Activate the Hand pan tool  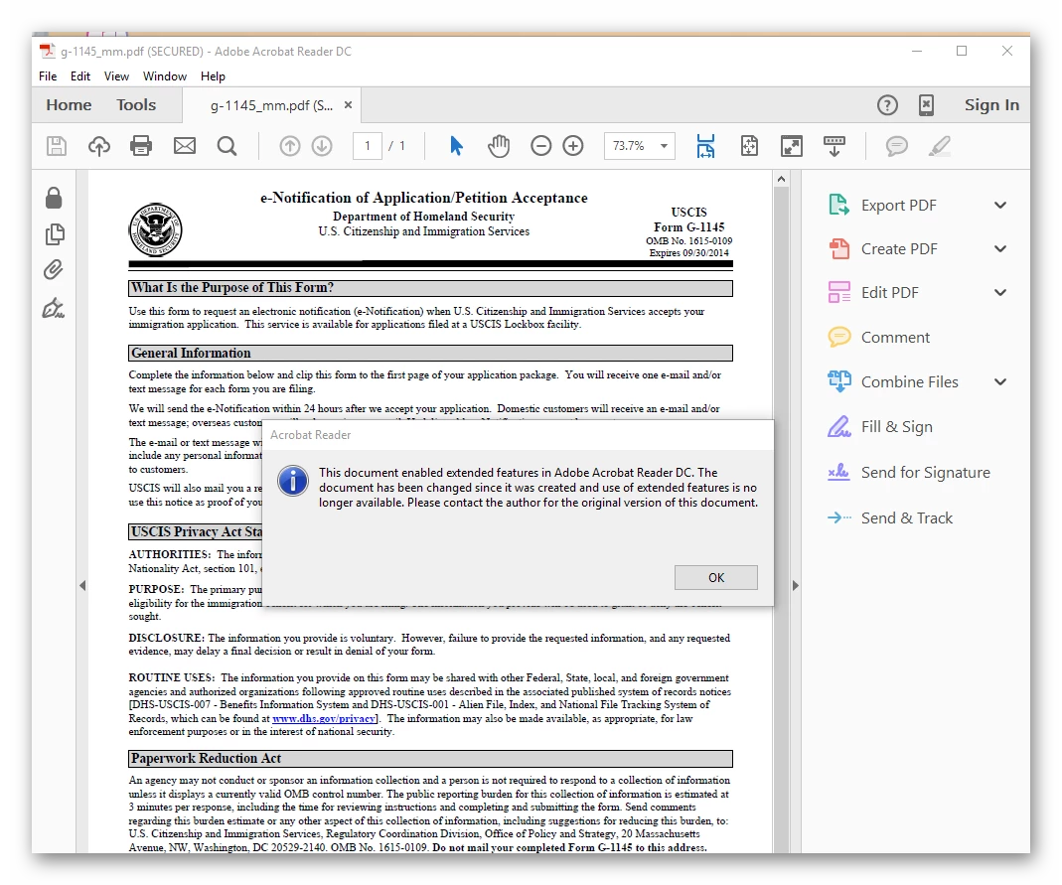pyautogui.click(x=499, y=146)
